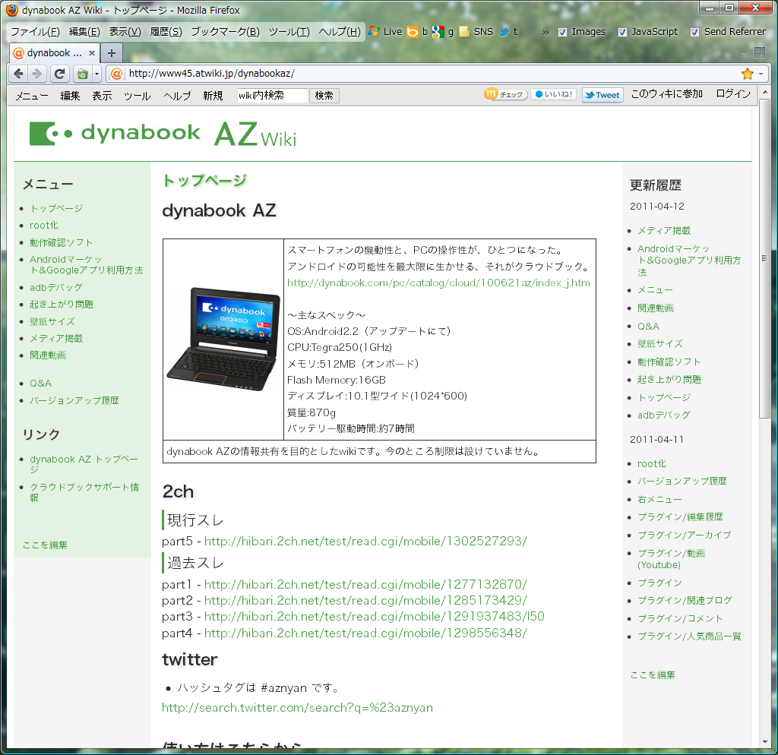
Task: Open the 'b' bookmark icon
Action: pyautogui.click(x=418, y=32)
